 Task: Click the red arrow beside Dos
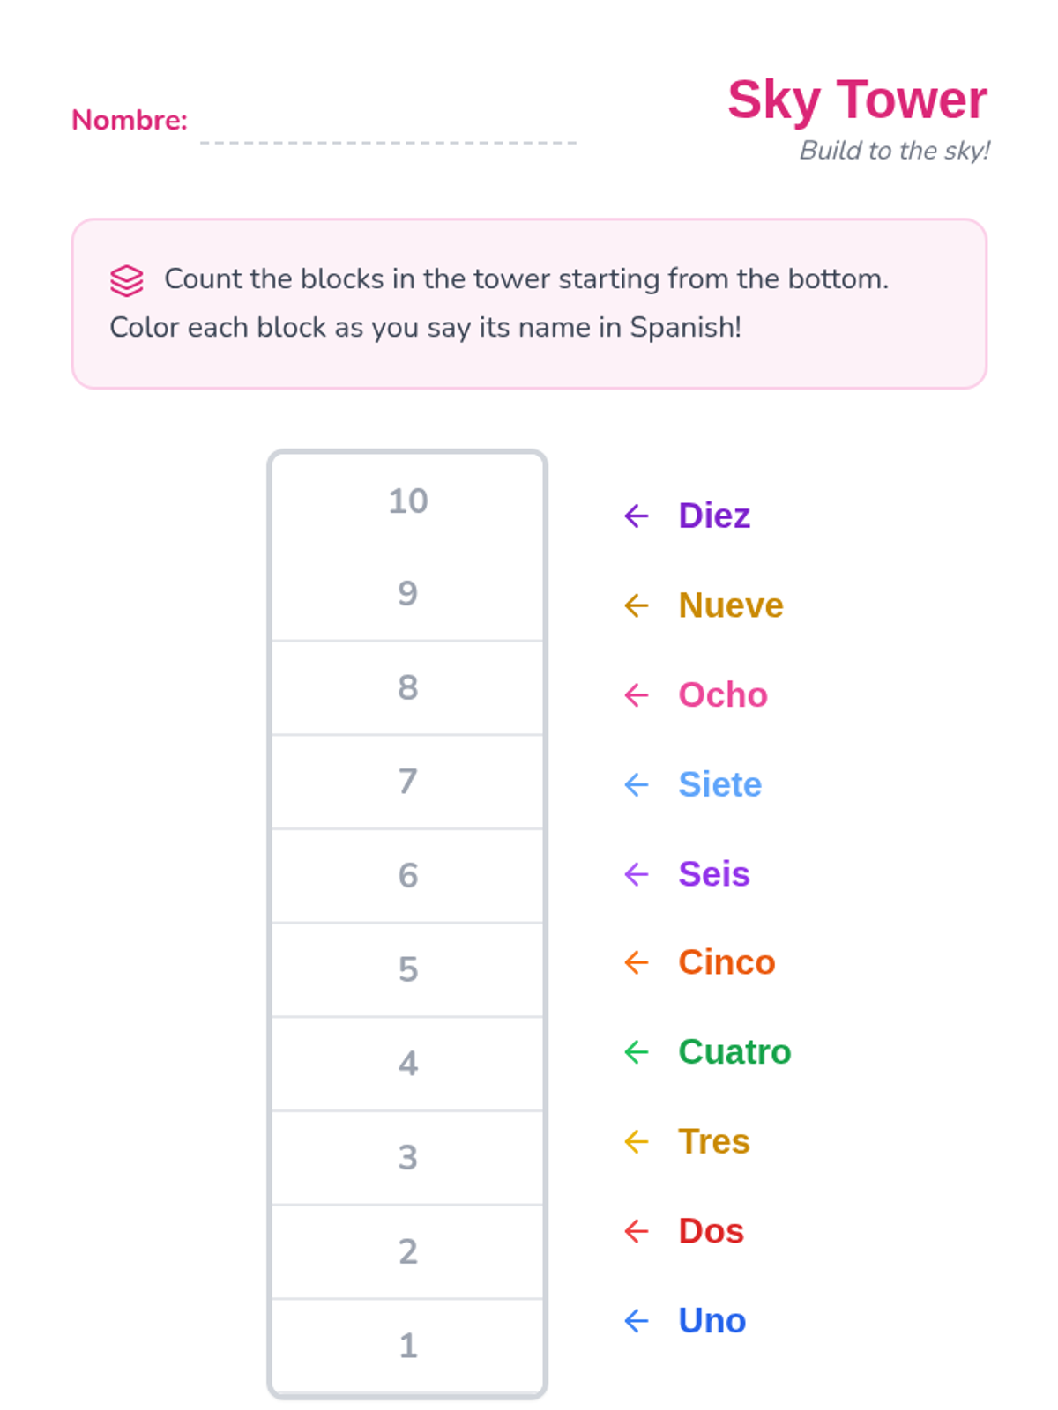[x=636, y=1231]
